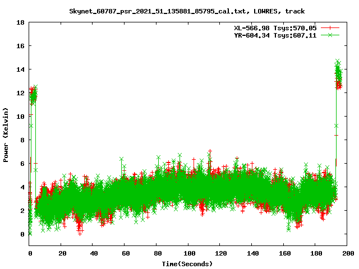Click the y-axis tick label 14
This screenshot has width=359, height=269.
coord(20,69)
